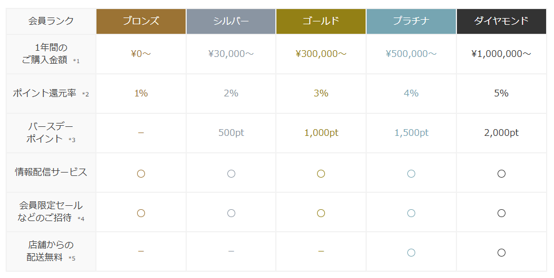Select the ブロンズ rank header

click(x=141, y=21)
